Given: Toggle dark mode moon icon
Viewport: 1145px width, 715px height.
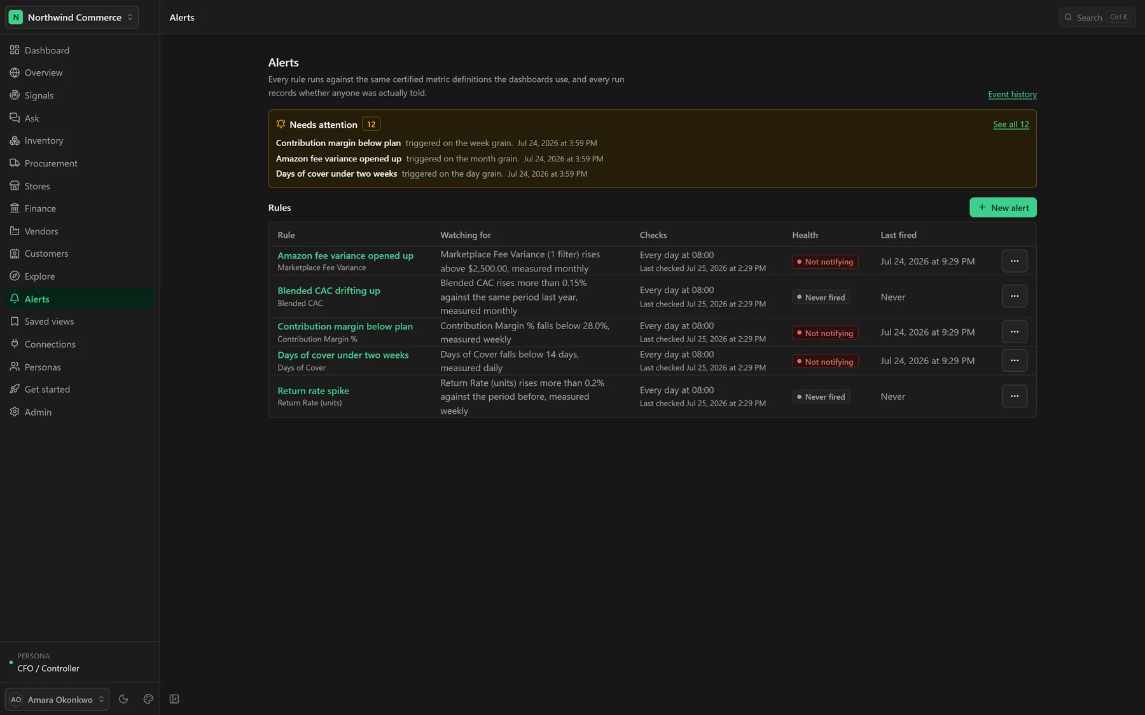Looking at the screenshot, I should point(123,699).
